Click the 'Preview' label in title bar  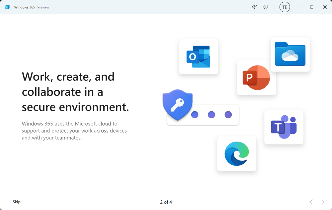43,7
